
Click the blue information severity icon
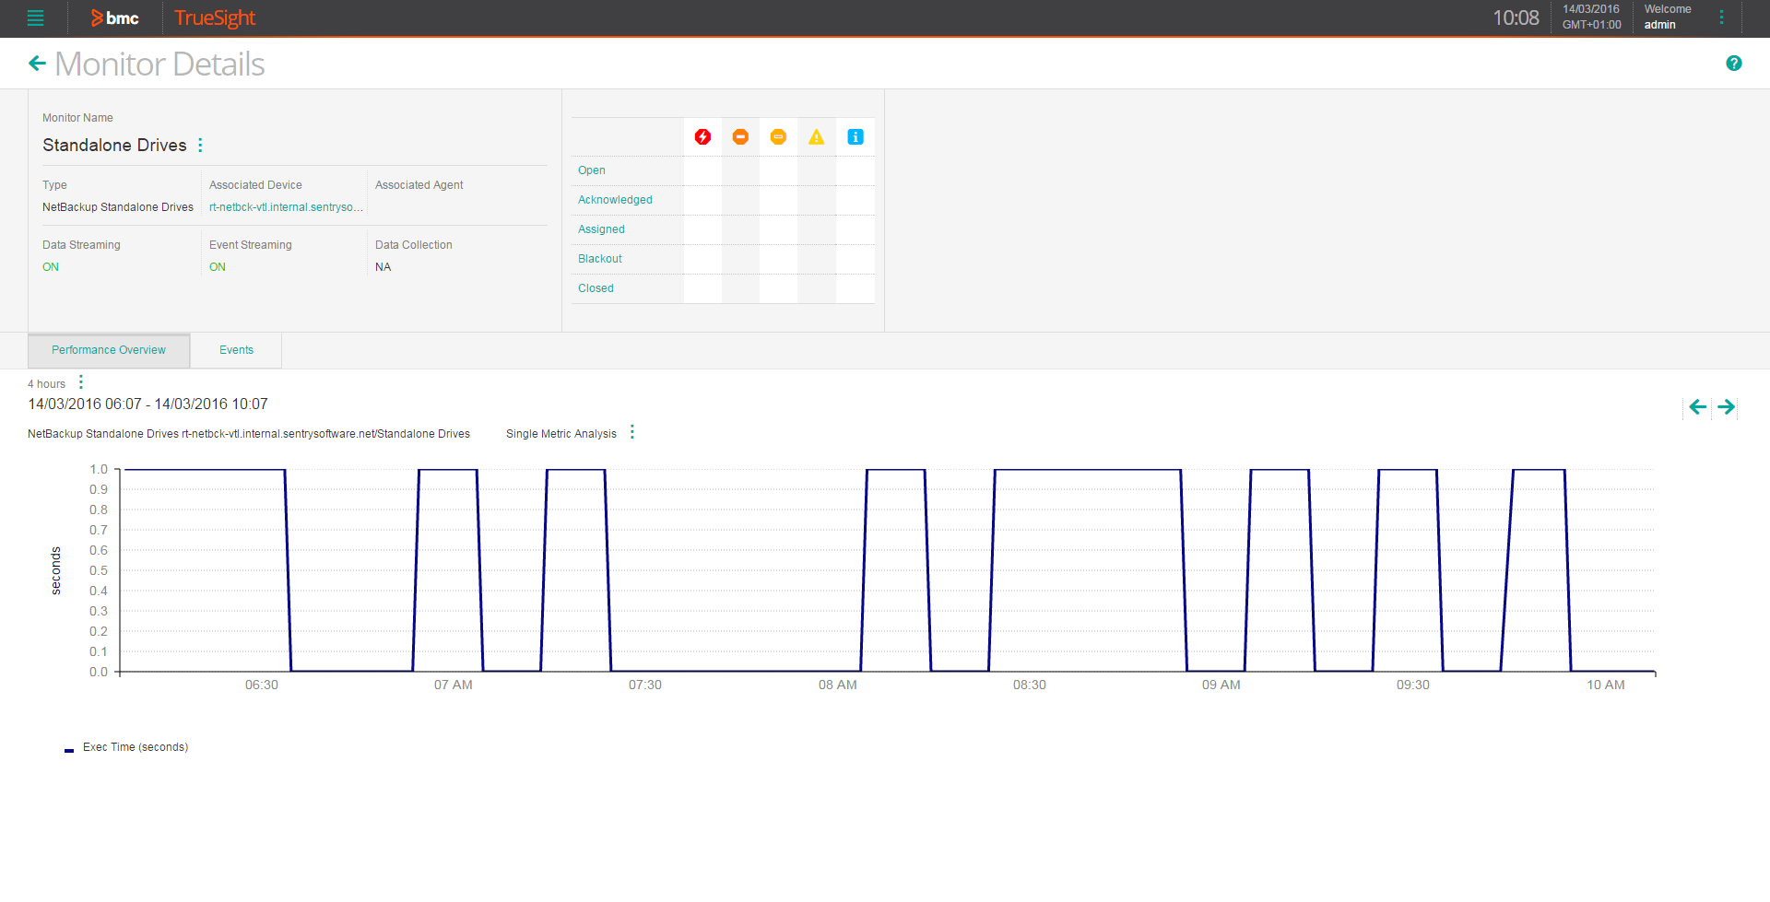(x=855, y=136)
